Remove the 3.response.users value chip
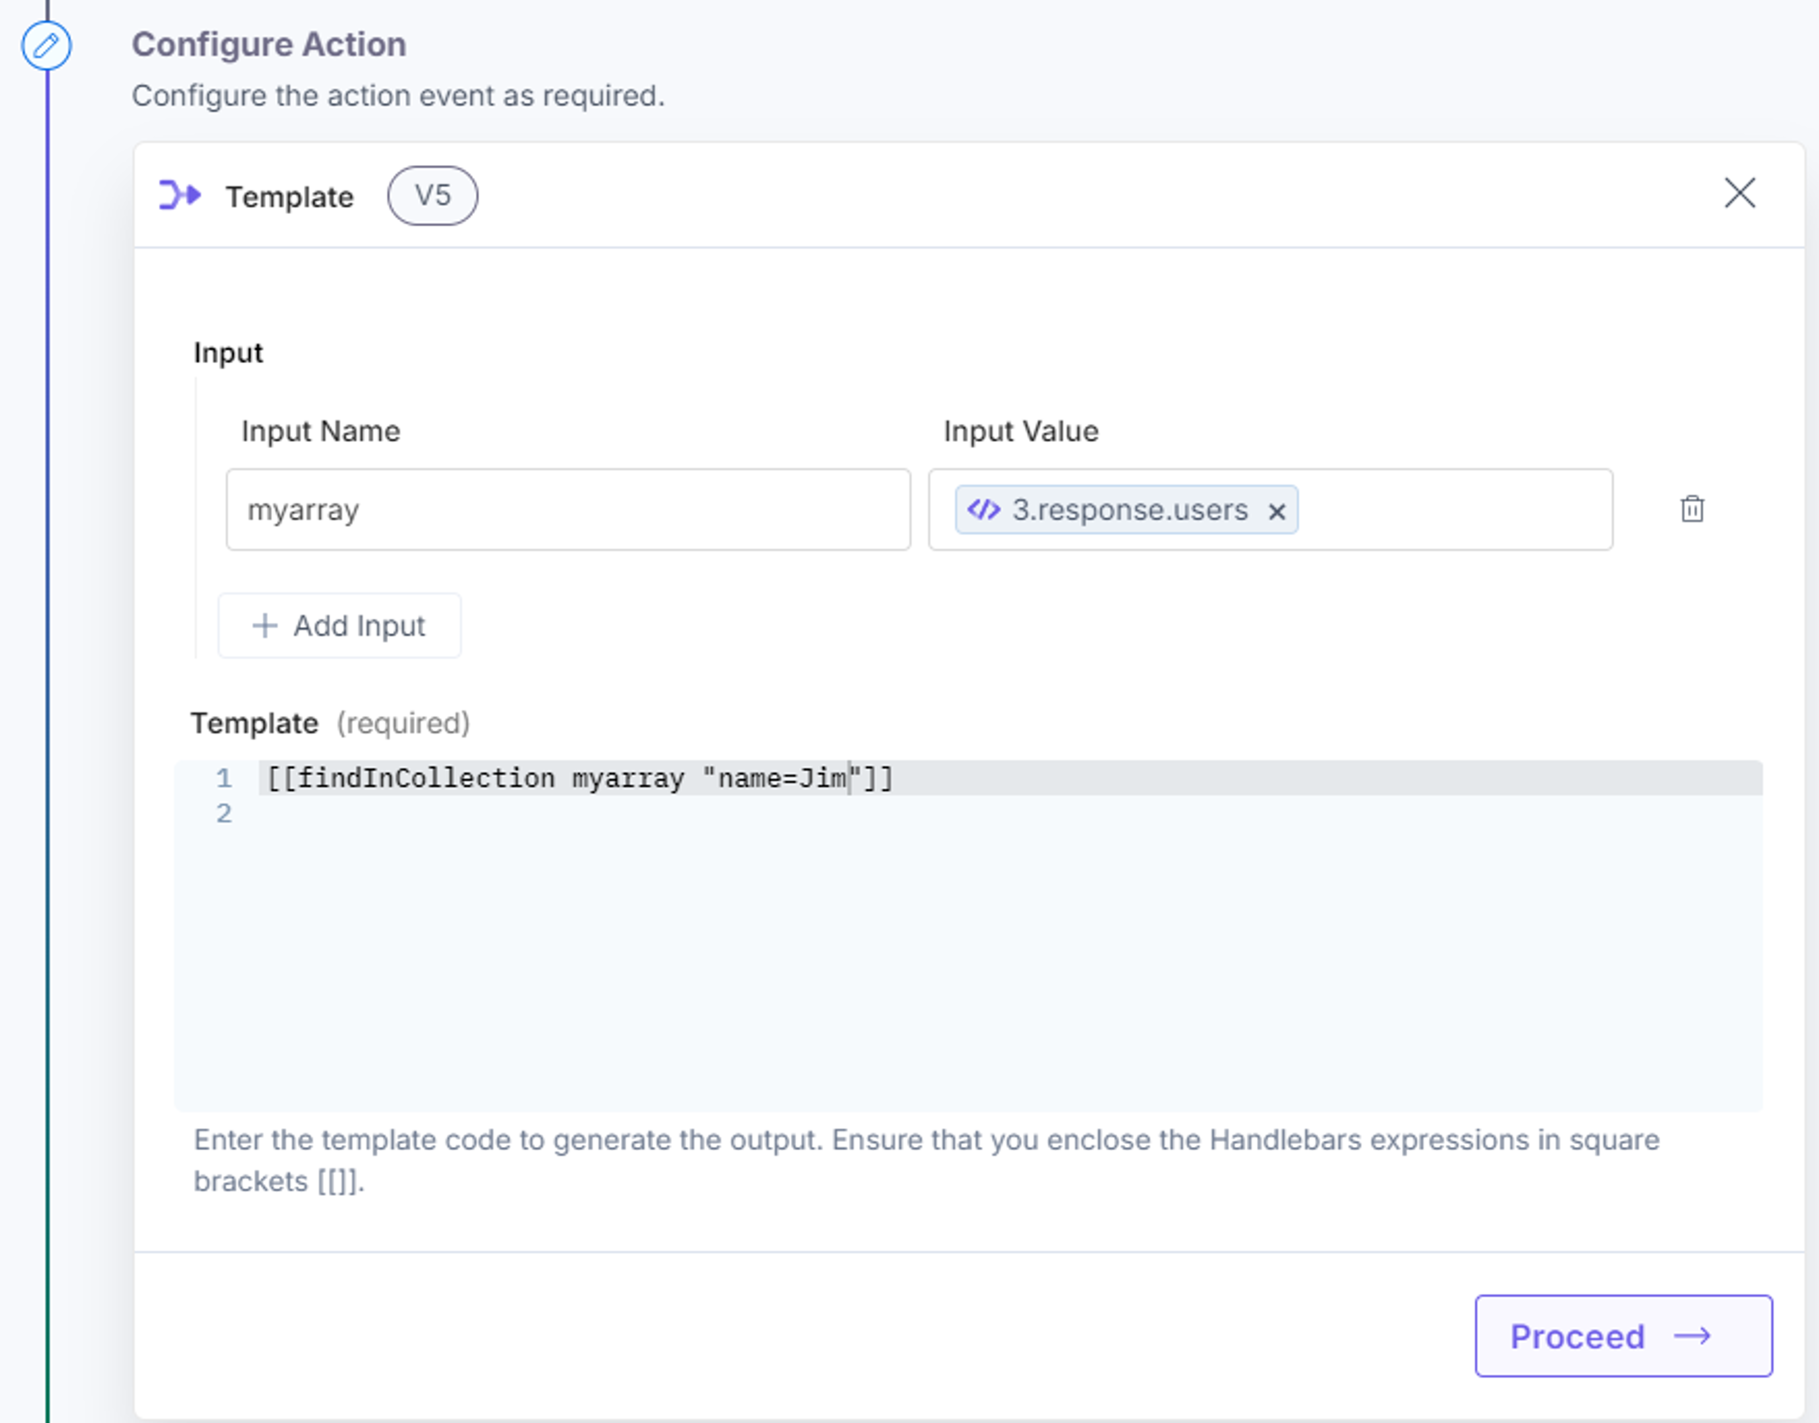 pyautogui.click(x=1276, y=511)
